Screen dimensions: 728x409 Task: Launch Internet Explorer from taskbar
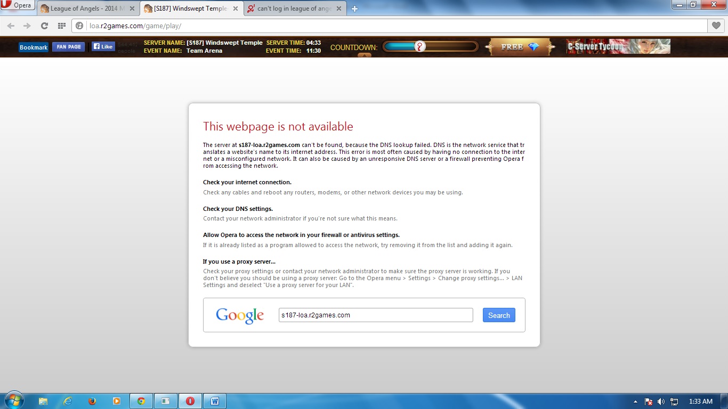(x=68, y=401)
